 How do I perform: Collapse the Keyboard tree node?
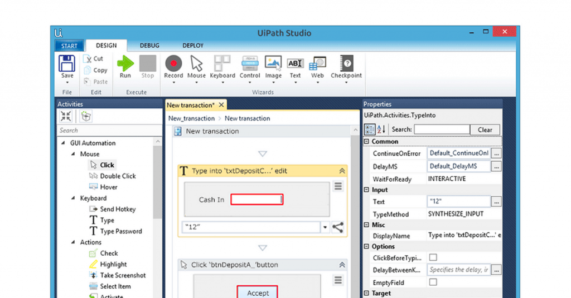click(x=73, y=198)
